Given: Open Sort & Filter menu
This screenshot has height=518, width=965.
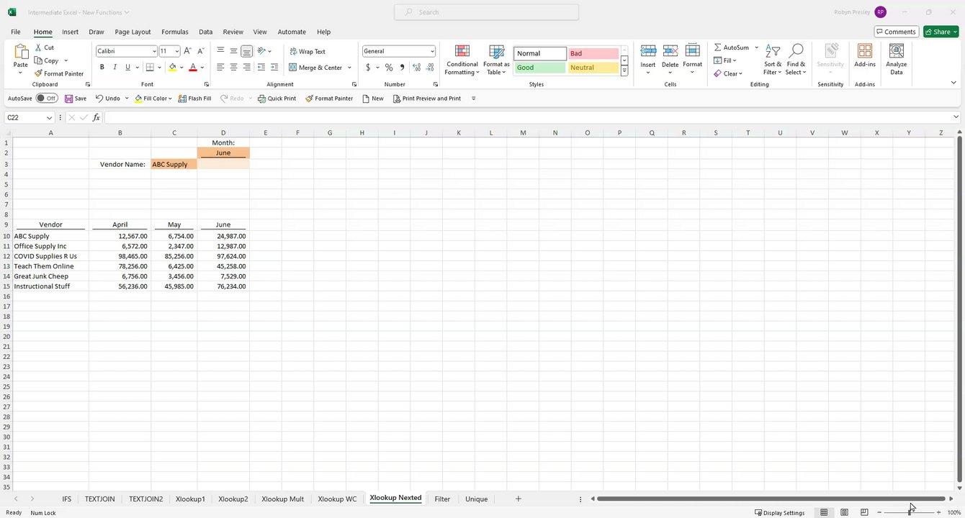Looking at the screenshot, I should 773,60.
